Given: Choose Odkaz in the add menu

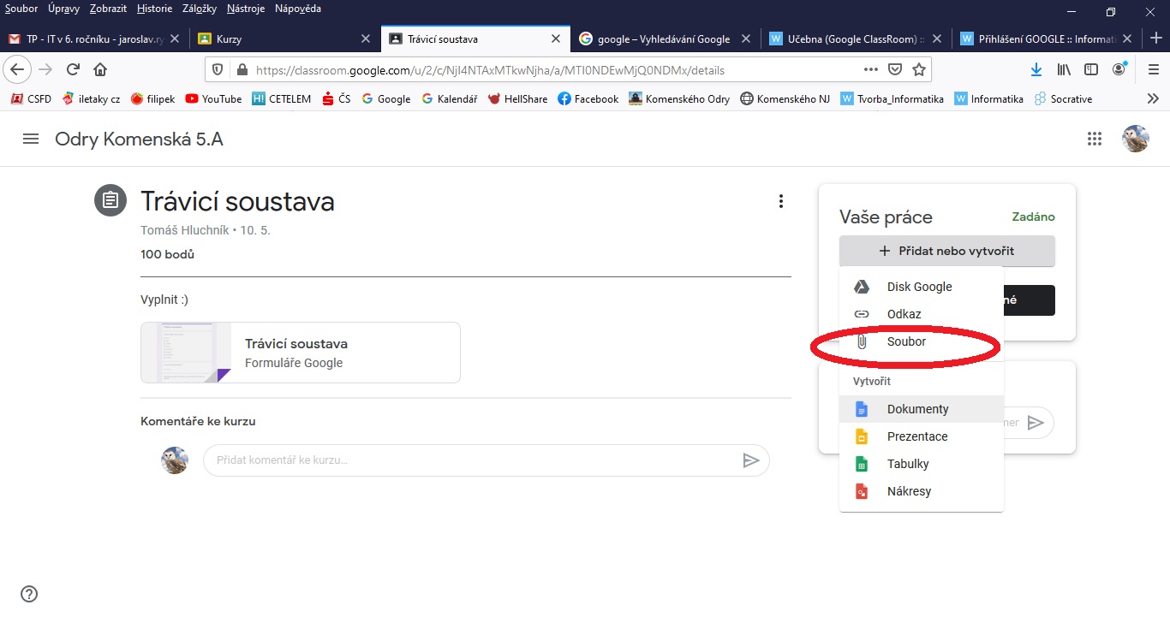Looking at the screenshot, I should tap(904, 314).
